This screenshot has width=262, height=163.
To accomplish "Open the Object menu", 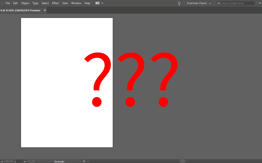I will [x=25, y=3].
